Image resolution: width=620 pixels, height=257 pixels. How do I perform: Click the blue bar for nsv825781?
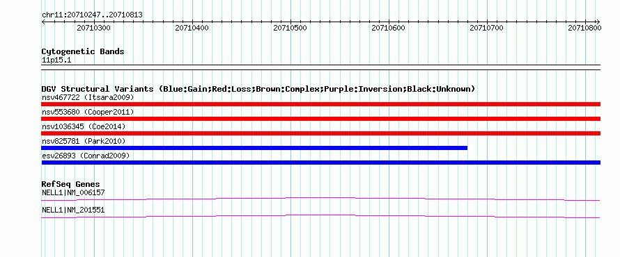point(254,148)
